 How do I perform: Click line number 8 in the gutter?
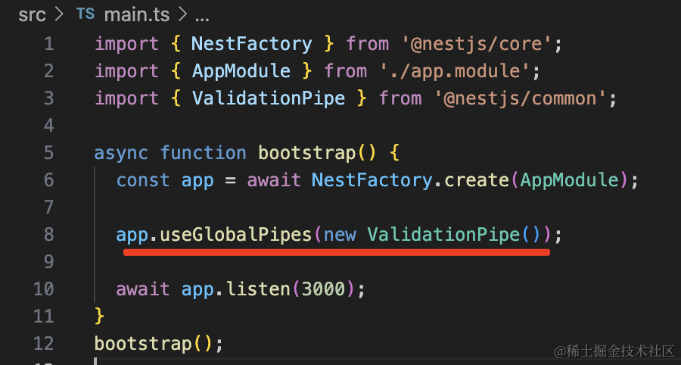48,235
